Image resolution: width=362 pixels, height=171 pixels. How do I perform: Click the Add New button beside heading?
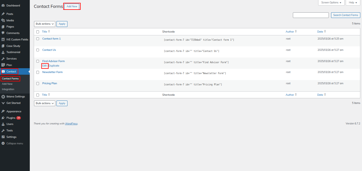coord(72,6)
